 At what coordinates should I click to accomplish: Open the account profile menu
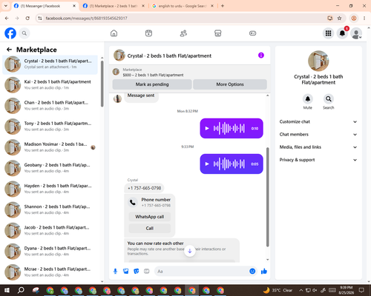coord(356,33)
